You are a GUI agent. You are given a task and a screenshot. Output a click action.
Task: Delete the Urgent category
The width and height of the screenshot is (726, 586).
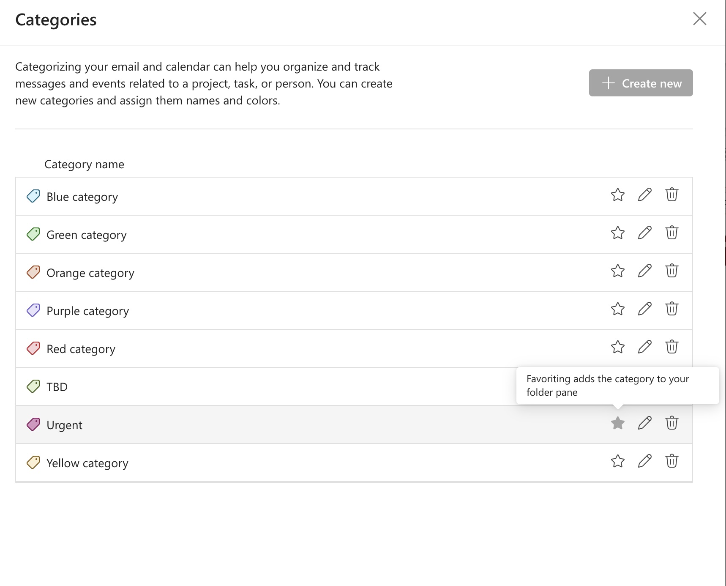[671, 423]
